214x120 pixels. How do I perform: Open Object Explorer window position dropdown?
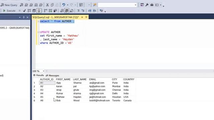[x=20, y=17]
